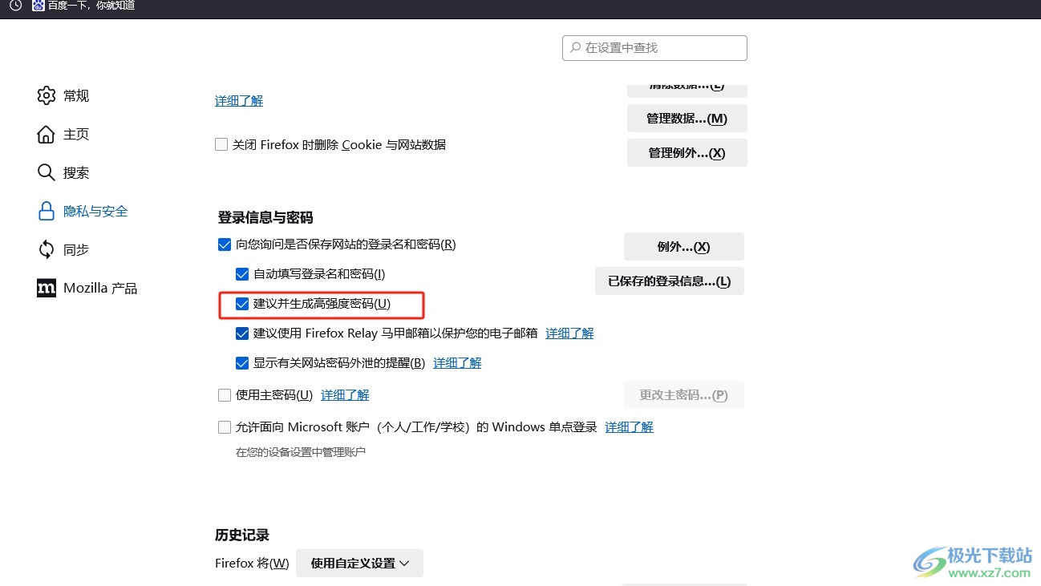Image resolution: width=1041 pixels, height=586 pixels.
Task: Toggle 建议并生成高强度密码 checkbox
Action: click(242, 304)
